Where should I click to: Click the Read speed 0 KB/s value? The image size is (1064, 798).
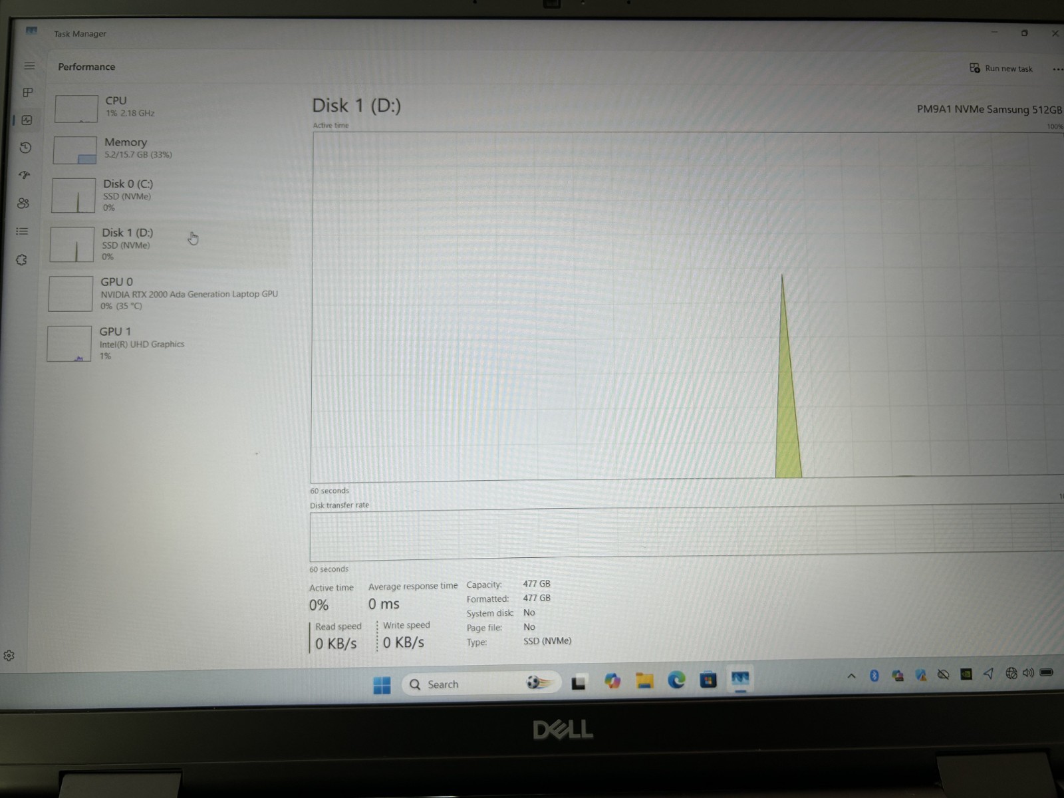click(x=336, y=644)
